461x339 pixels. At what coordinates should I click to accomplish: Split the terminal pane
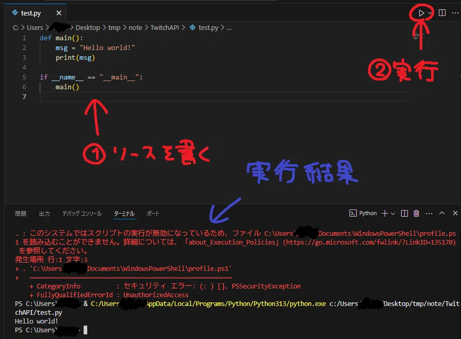[x=404, y=213]
